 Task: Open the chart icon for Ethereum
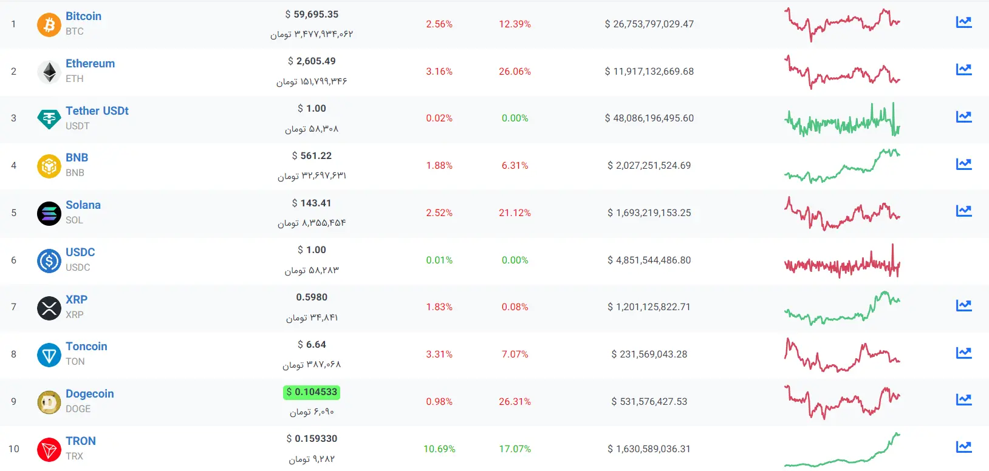tap(964, 69)
